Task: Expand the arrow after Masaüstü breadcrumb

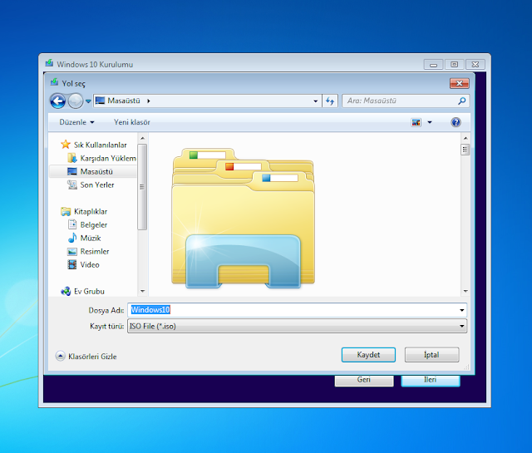Action: (x=149, y=101)
